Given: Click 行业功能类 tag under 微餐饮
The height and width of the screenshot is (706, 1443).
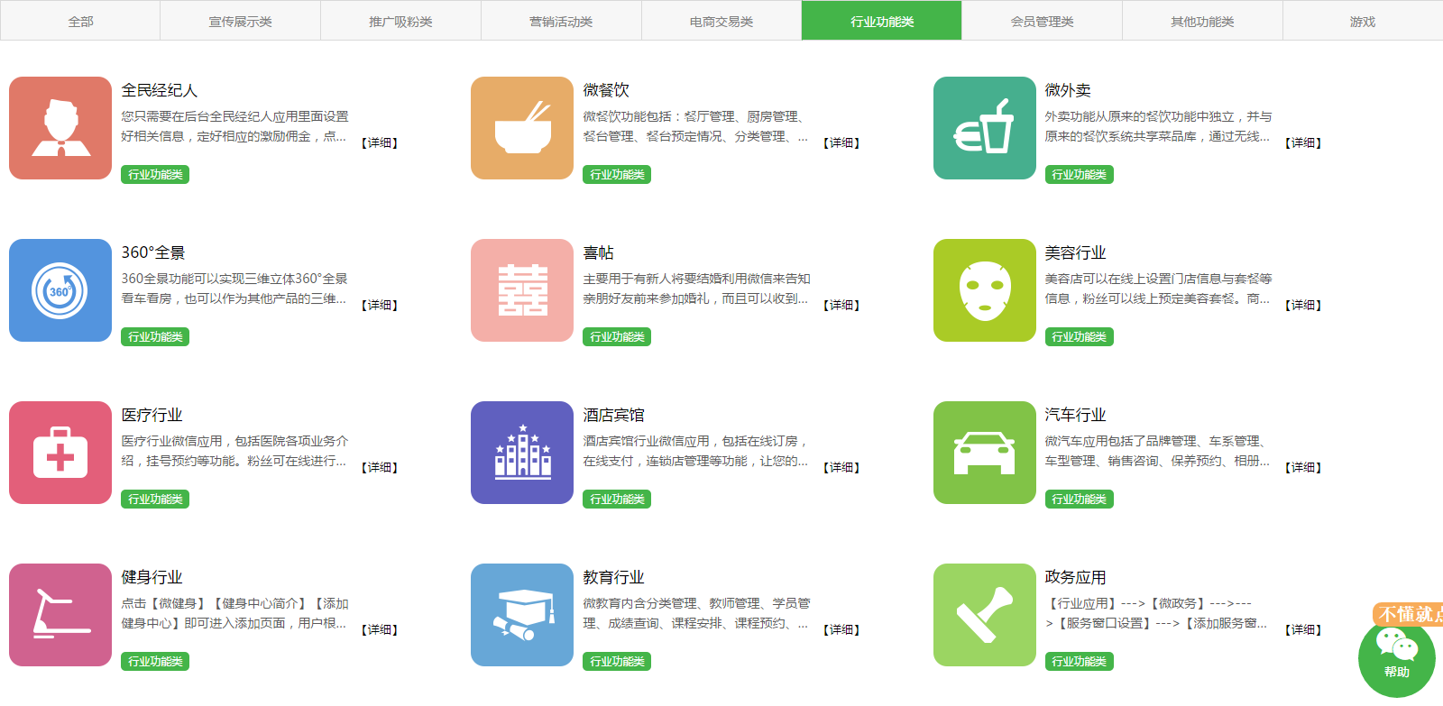Looking at the screenshot, I should 617,174.
